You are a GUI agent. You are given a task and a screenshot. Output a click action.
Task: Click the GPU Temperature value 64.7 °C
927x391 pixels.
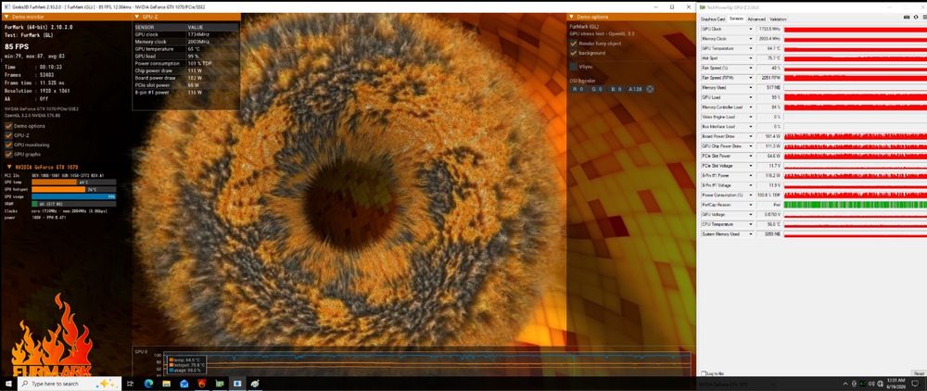coord(769,48)
